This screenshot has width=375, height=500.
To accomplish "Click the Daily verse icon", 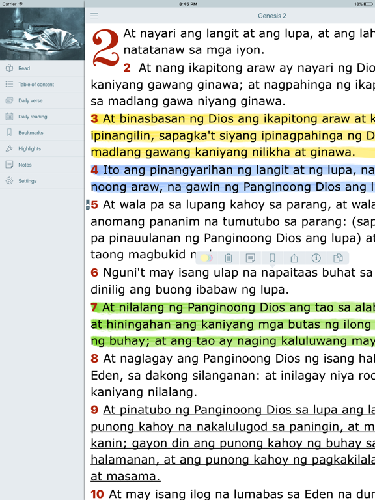I will click(9, 100).
